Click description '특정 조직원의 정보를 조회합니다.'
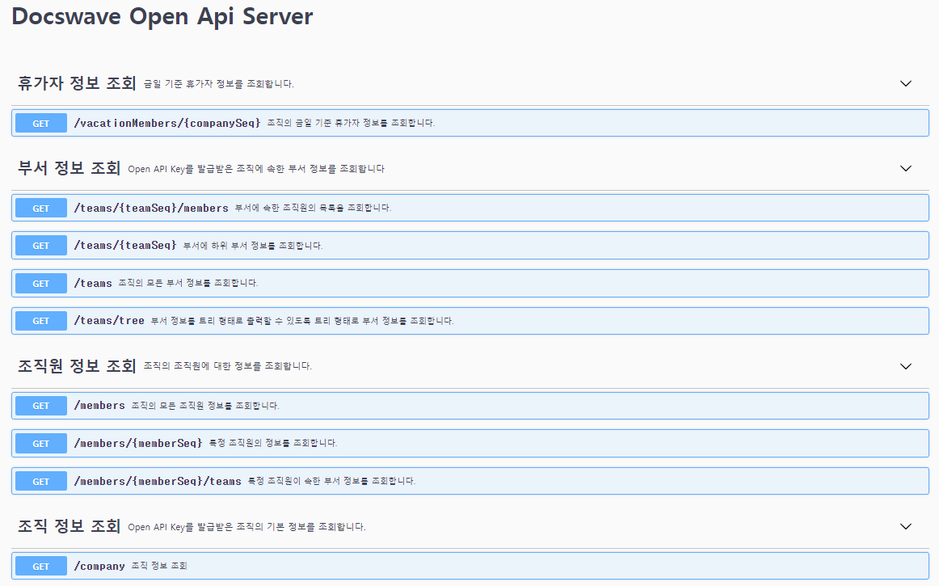This screenshot has height=586, width=939. (273, 444)
